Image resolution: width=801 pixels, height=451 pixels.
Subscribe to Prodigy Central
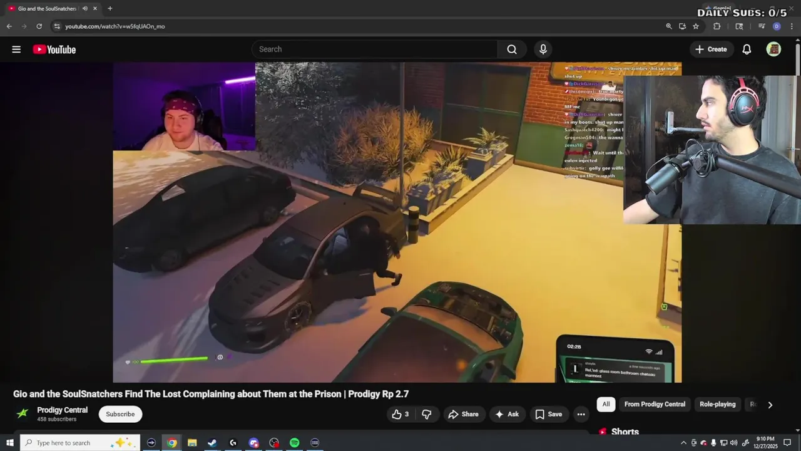pos(120,414)
